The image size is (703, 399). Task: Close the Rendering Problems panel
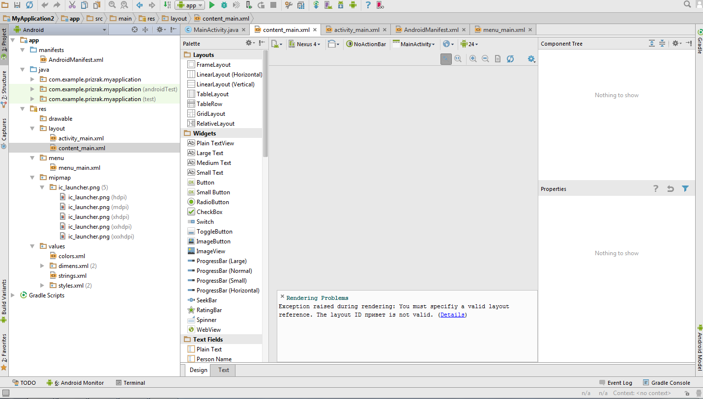pyautogui.click(x=282, y=296)
